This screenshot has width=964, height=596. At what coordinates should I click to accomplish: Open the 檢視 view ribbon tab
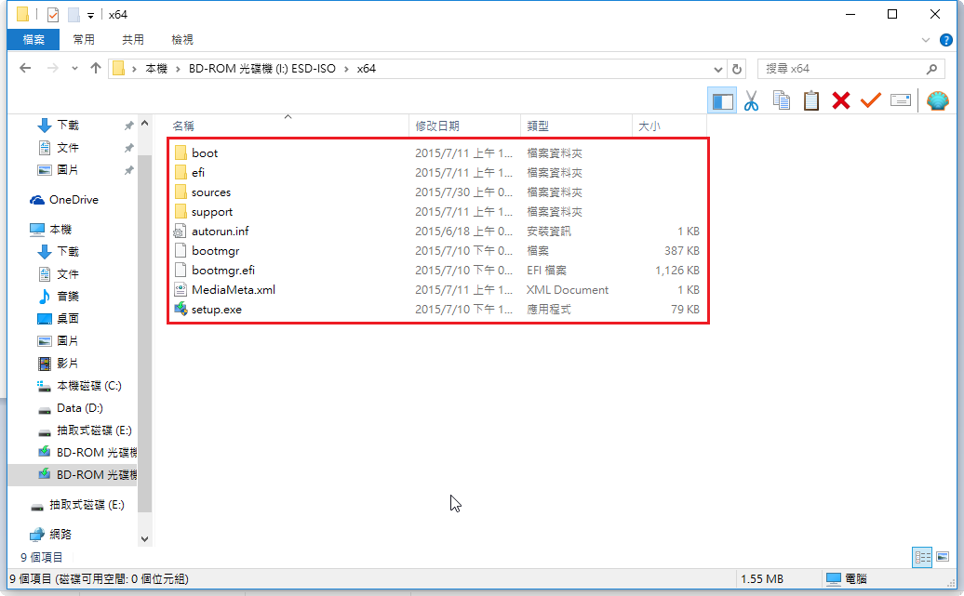[x=182, y=40]
